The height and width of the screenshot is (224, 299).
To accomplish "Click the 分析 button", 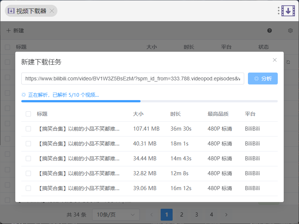I will pyautogui.click(x=263, y=79).
